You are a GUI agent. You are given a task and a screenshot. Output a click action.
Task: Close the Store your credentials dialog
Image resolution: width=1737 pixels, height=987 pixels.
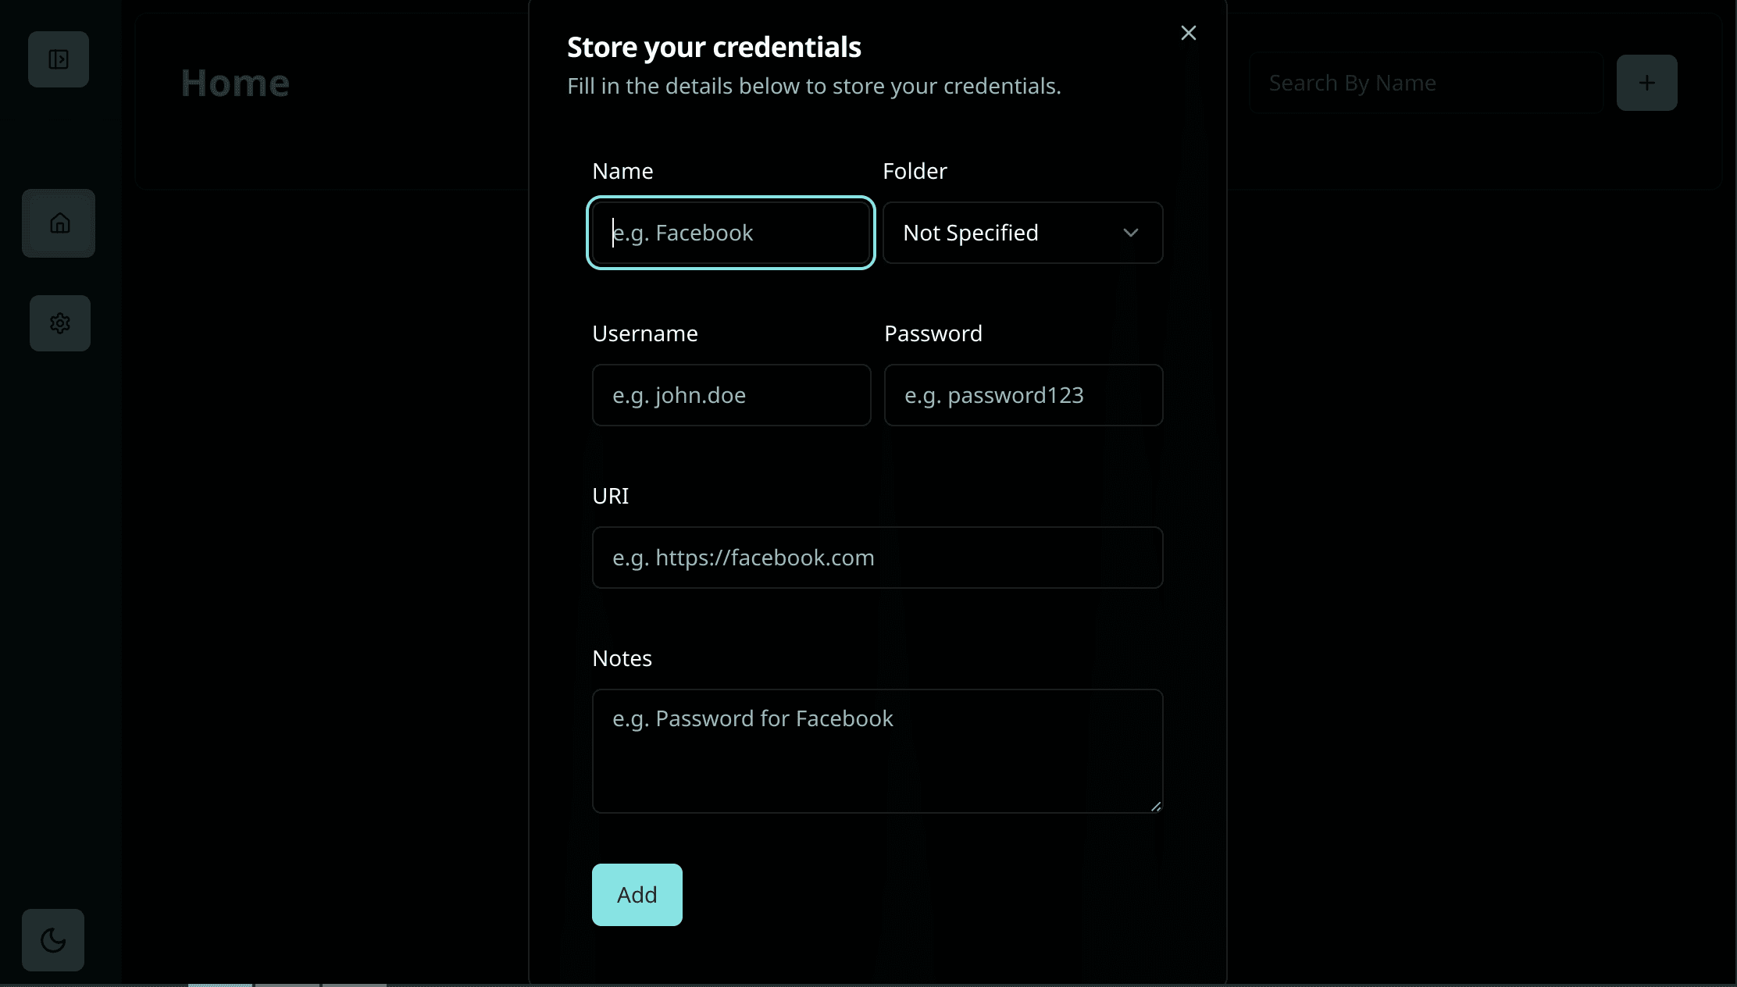point(1188,33)
